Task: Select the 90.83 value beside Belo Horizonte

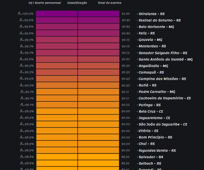Action: coord(126,27)
